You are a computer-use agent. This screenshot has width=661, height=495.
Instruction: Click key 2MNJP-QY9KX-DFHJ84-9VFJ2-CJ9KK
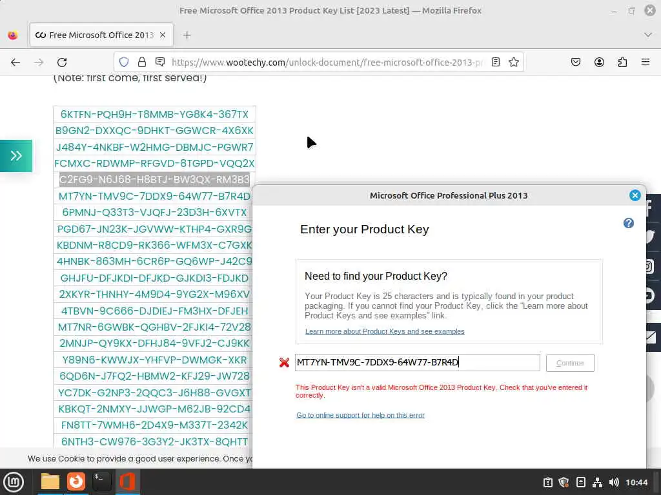154,344
